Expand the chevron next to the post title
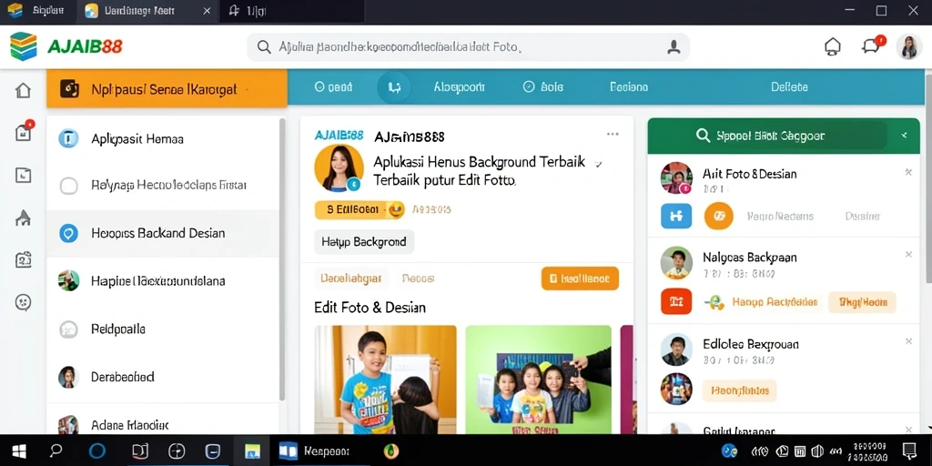932x466 pixels. (x=598, y=163)
